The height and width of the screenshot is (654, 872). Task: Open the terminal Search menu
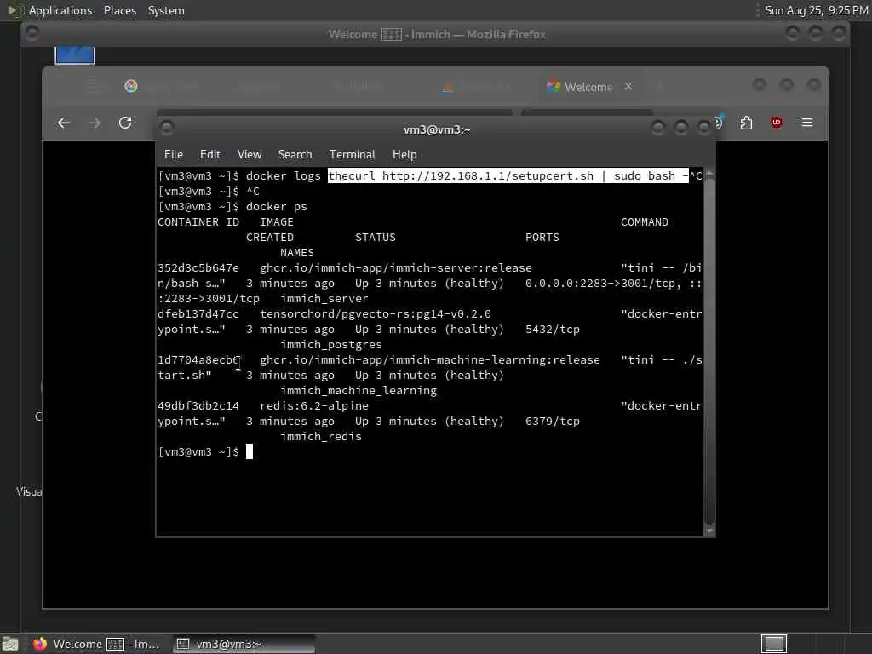coord(295,155)
